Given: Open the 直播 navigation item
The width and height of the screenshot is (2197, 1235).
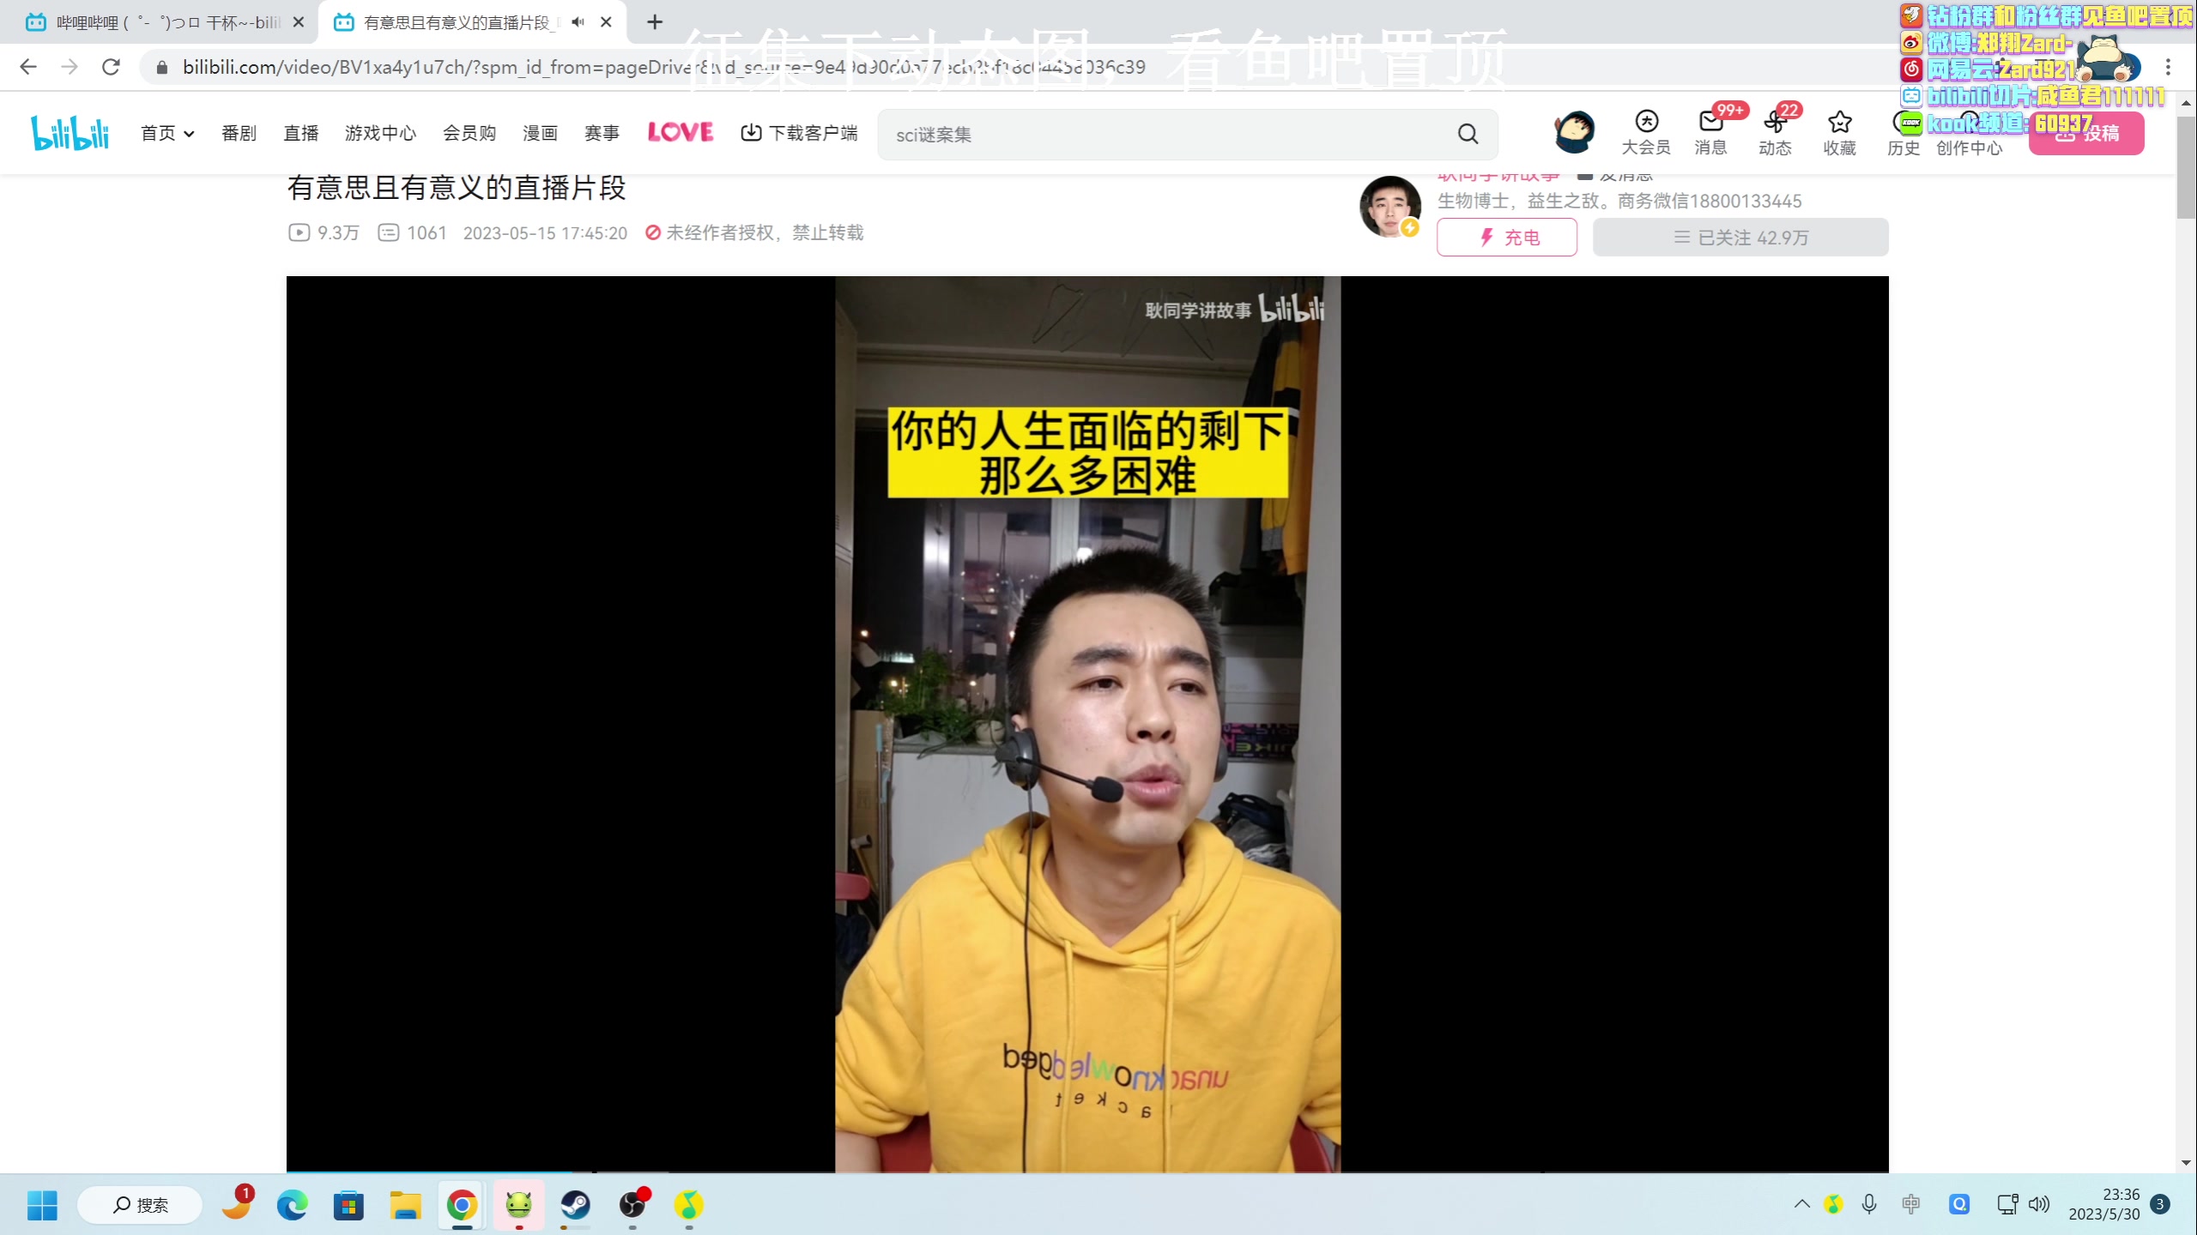Looking at the screenshot, I should coord(300,133).
